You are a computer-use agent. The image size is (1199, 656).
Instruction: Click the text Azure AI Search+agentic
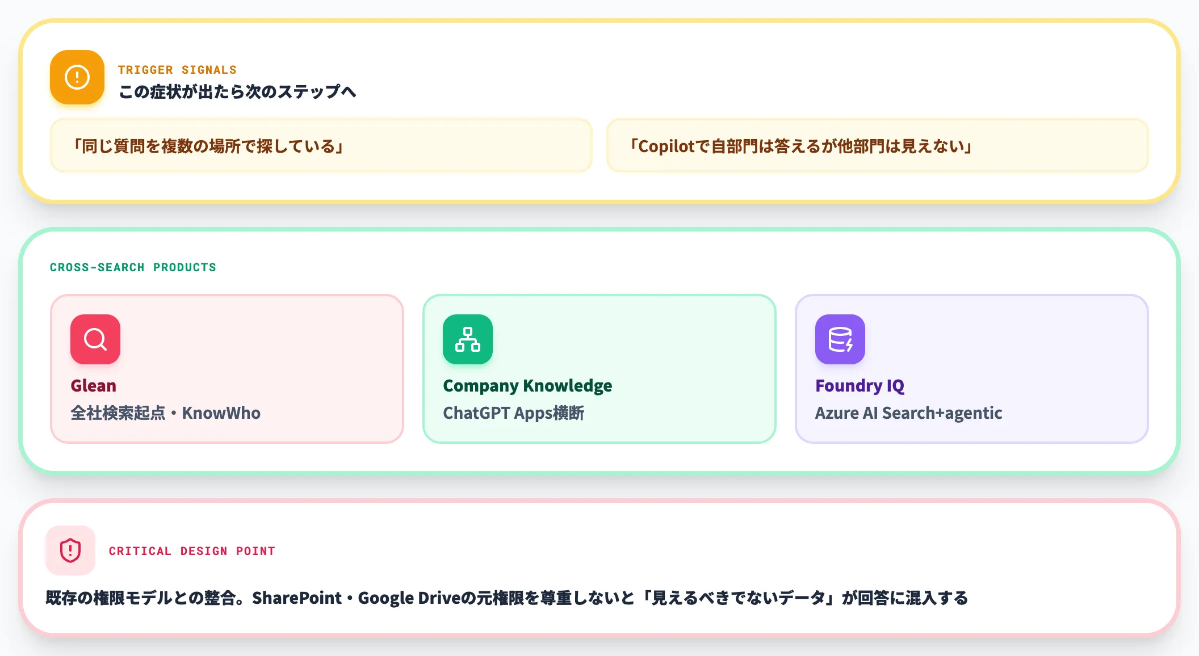tap(908, 413)
